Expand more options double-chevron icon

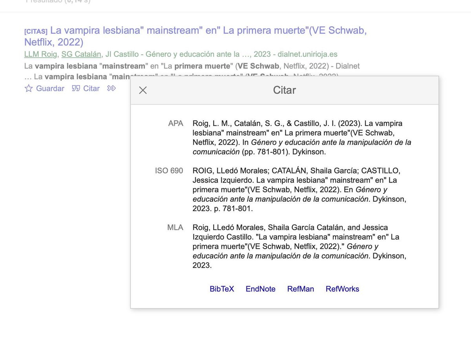pyautogui.click(x=111, y=88)
